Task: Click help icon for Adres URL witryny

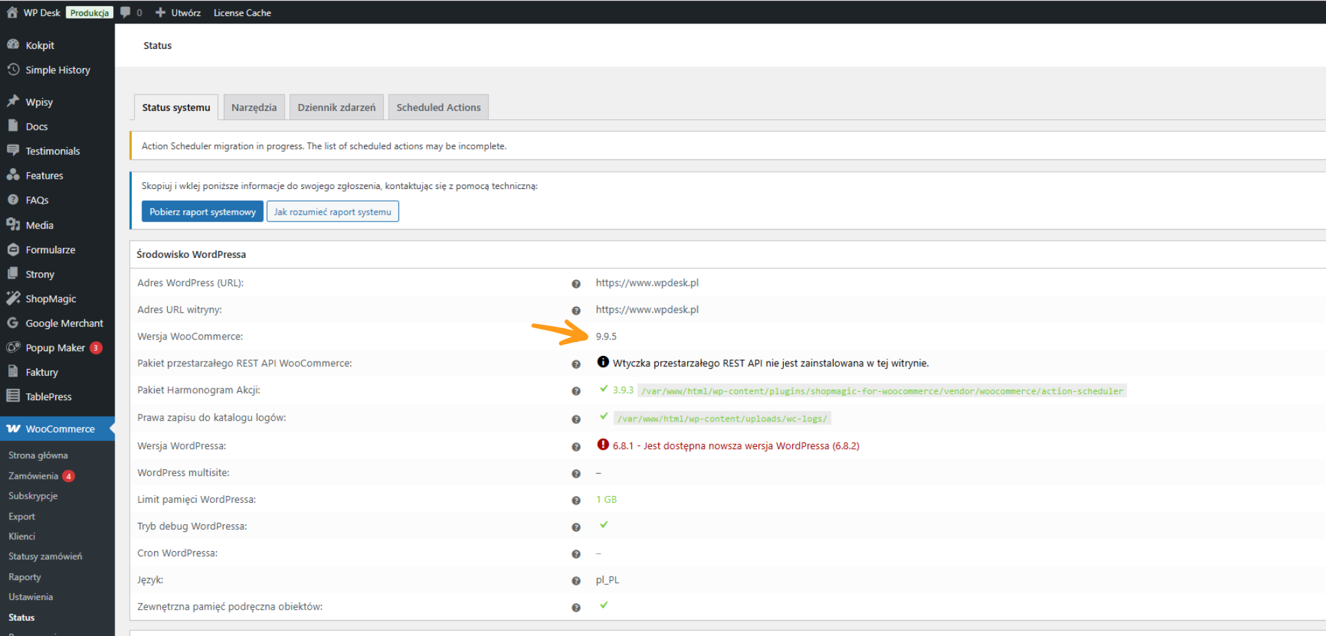Action: (x=576, y=310)
